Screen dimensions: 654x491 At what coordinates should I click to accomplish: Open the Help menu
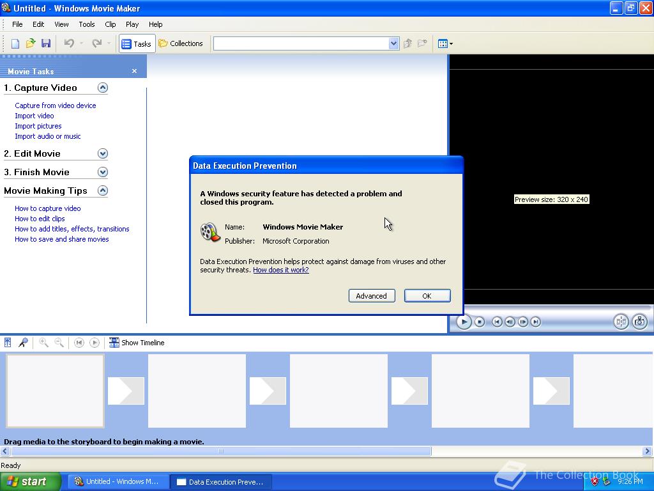pyautogui.click(x=156, y=24)
